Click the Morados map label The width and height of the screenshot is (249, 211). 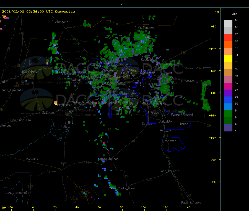32,159
